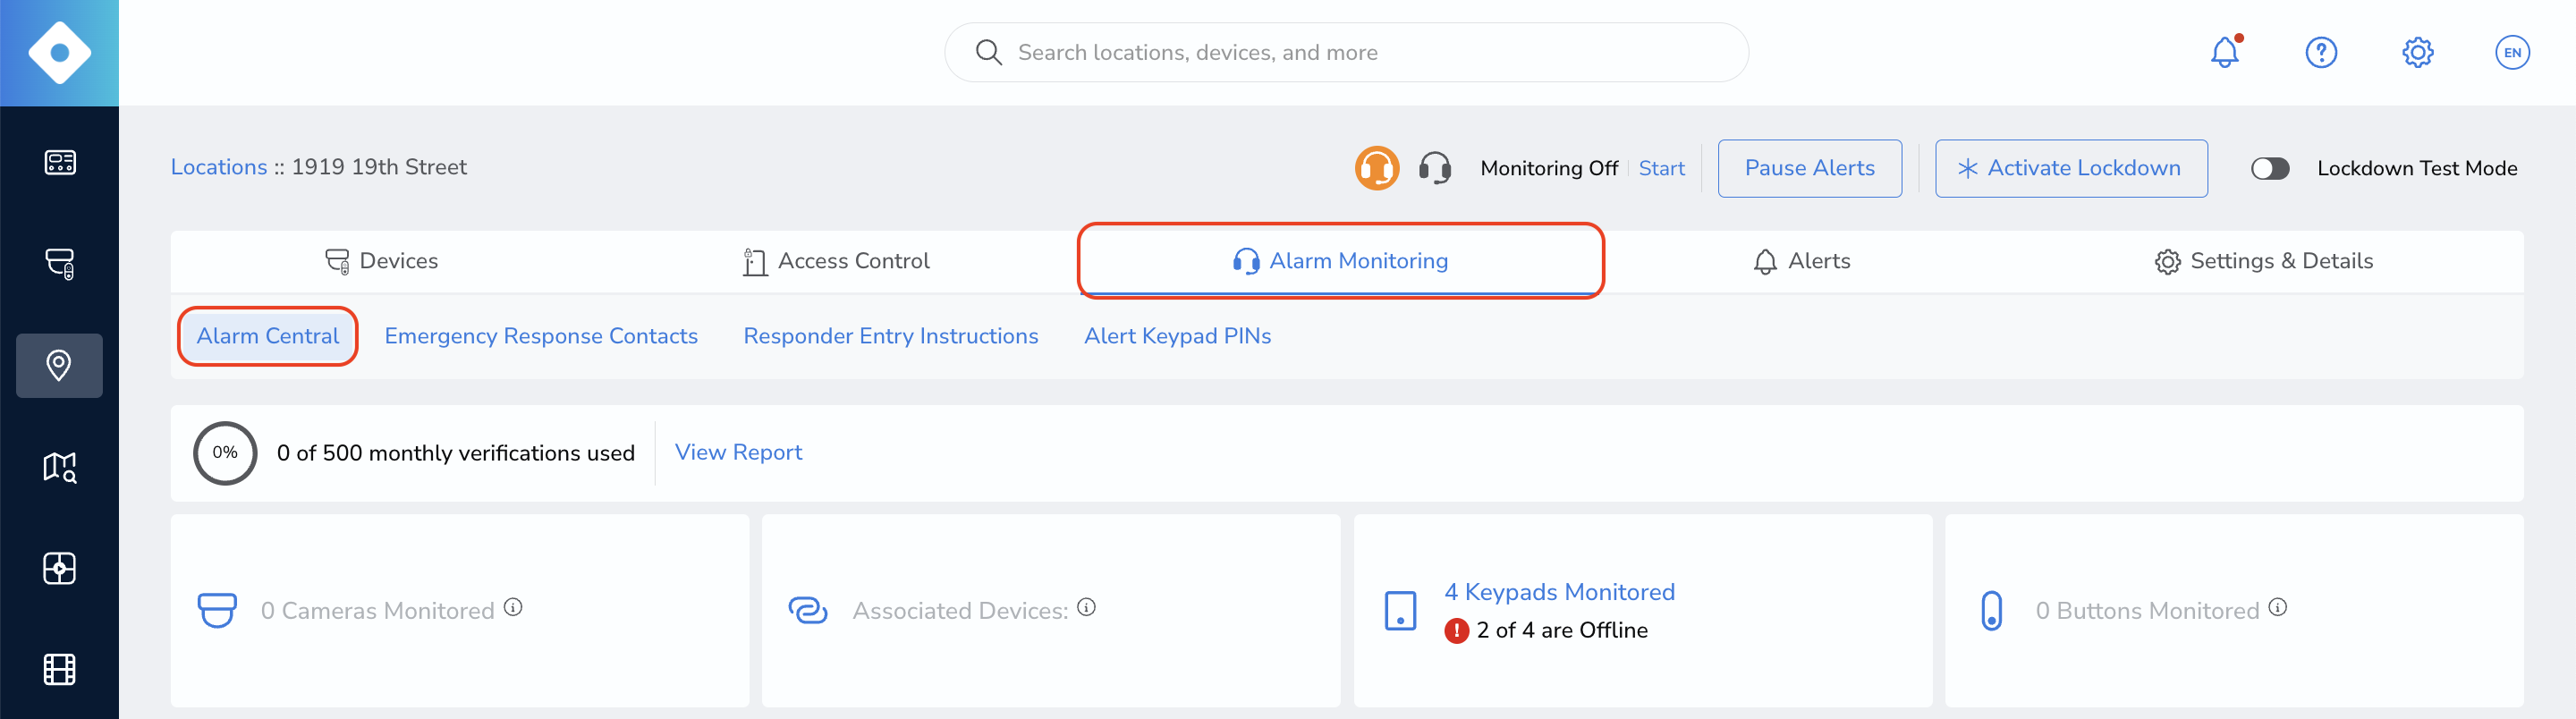Screen dimensions: 2576x719
Task: Open the film strip icon in sidebar
Action: (59, 669)
